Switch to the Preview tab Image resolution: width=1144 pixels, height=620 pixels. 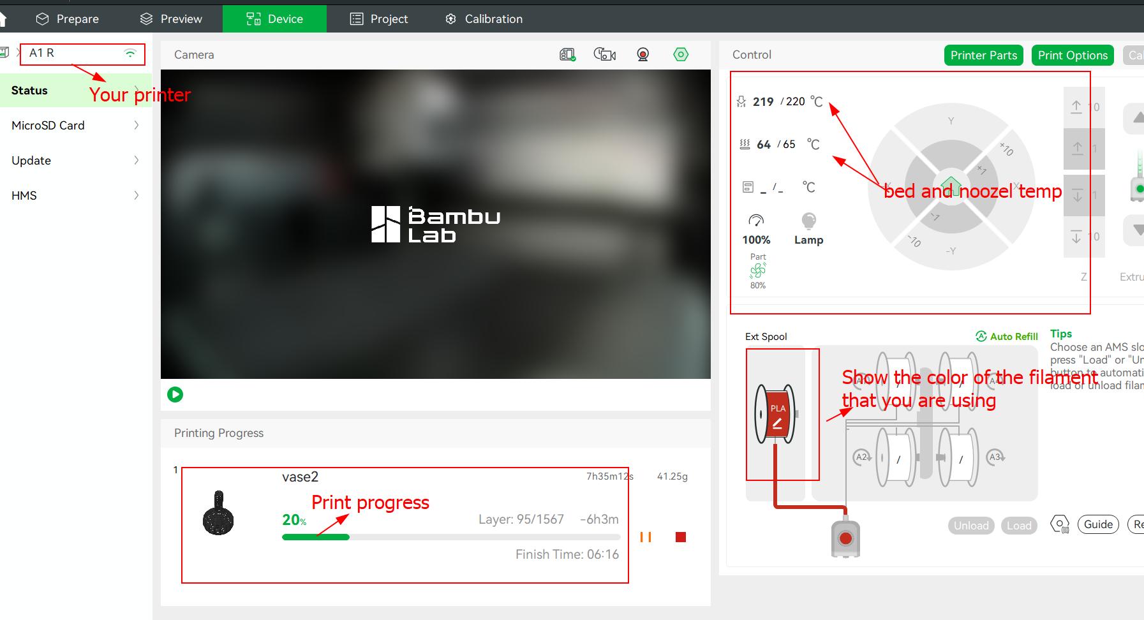point(171,18)
